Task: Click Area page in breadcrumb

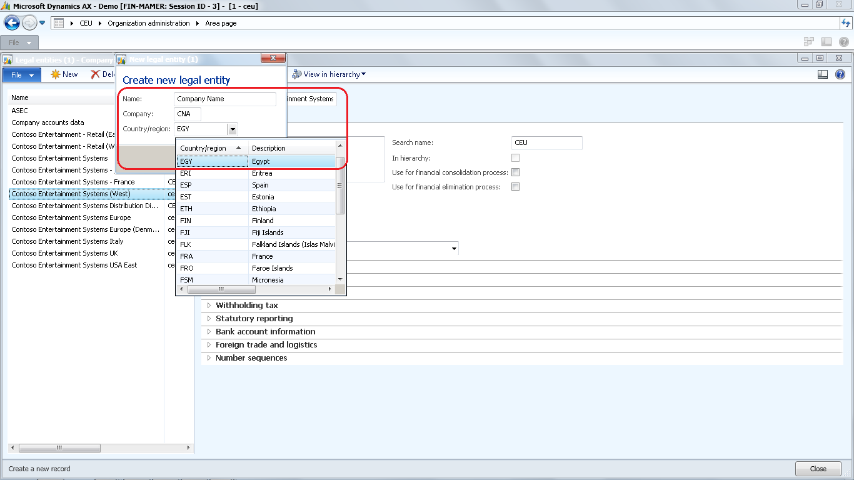Action: 221,23
